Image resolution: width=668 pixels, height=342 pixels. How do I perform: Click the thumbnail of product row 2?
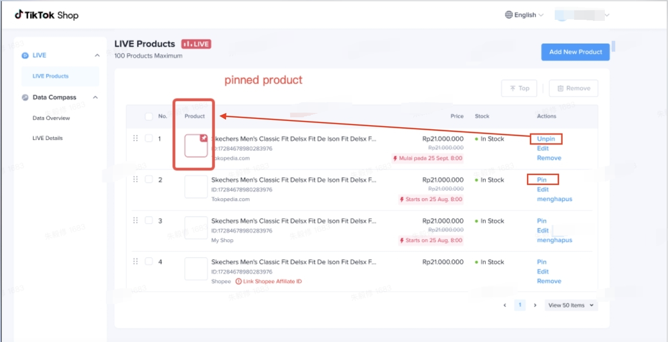[196, 187]
